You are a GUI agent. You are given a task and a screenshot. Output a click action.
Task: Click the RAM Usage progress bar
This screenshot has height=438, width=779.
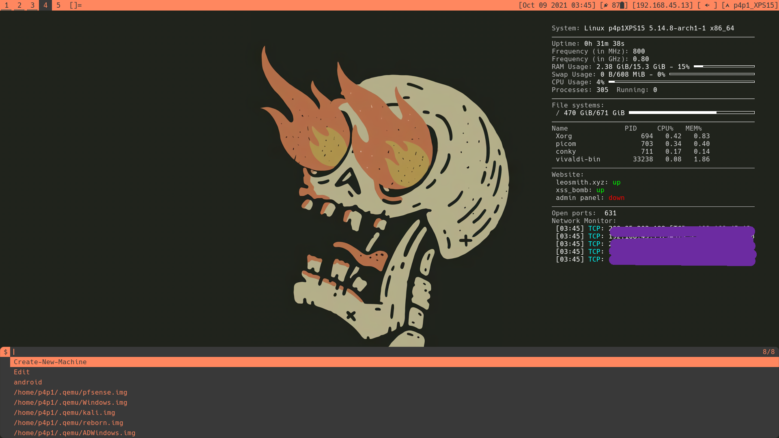(x=723, y=66)
